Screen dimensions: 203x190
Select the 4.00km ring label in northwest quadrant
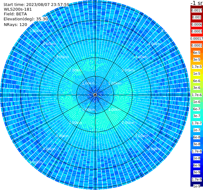click(49, 44)
